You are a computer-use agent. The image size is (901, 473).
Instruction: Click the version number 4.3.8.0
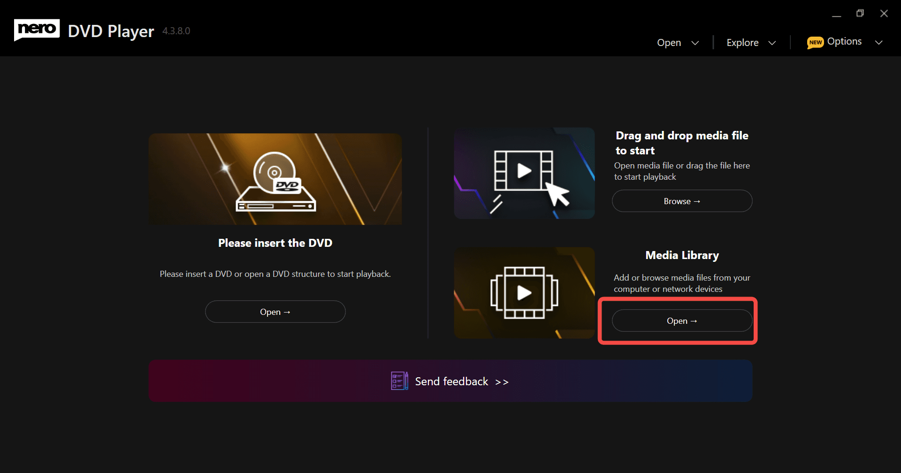click(176, 31)
